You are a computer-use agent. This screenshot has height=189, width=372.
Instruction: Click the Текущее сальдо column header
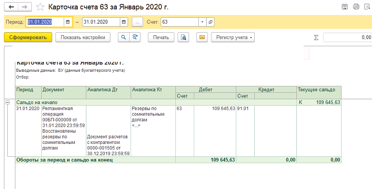coord(319,92)
